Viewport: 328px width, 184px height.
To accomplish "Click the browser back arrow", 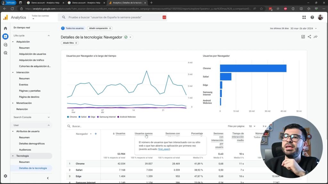I will [4, 9].
